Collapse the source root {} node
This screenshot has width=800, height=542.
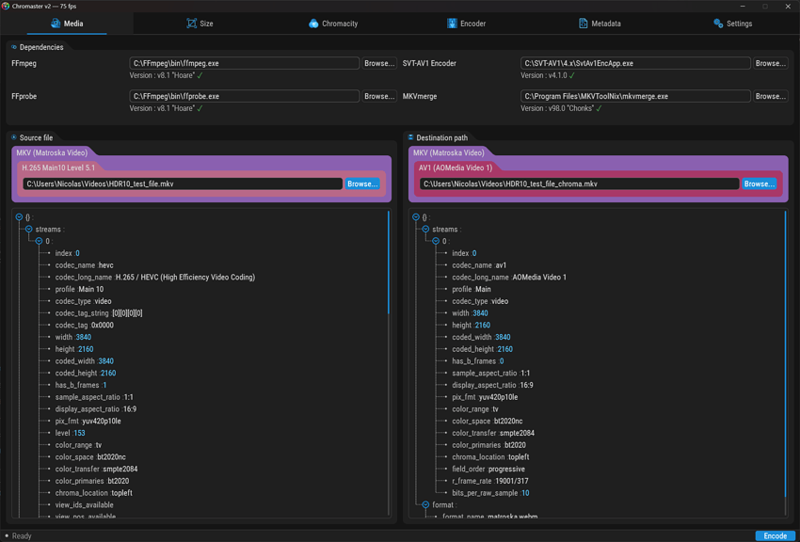pyautogui.click(x=19, y=216)
